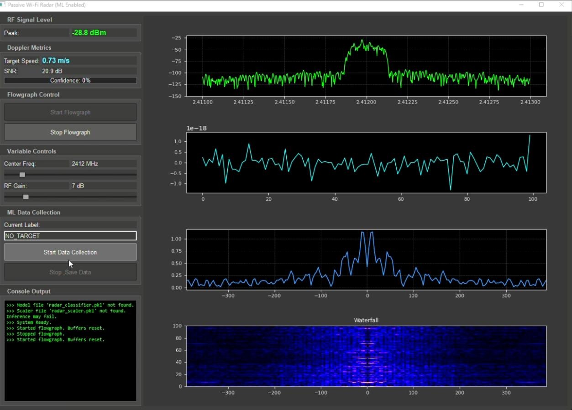This screenshot has width=572, height=410.
Task: Click the Doppler Metrics heading
Action: click(29, 47)
